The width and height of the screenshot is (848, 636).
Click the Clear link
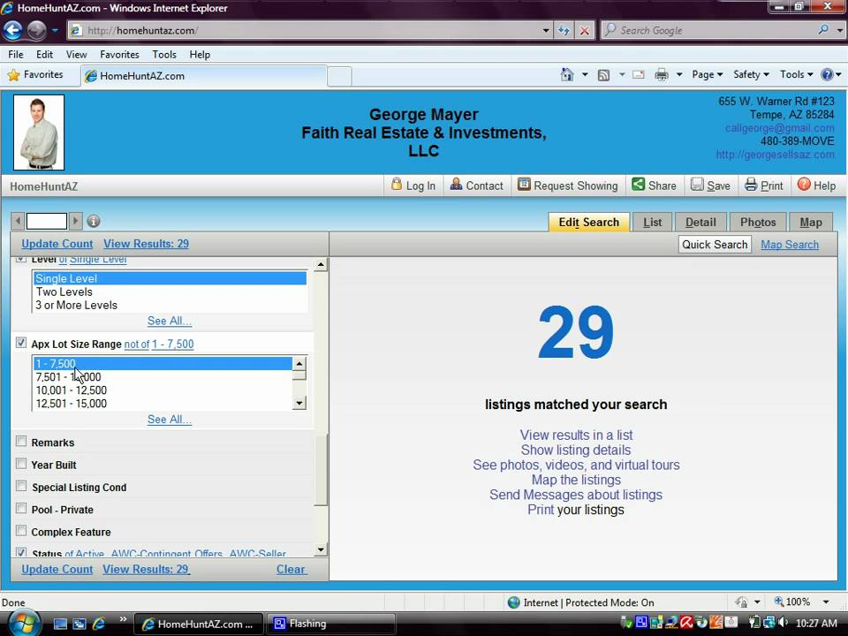coord(291,569)
